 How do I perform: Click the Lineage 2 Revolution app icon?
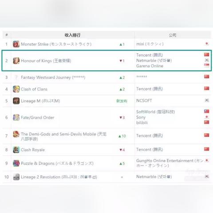16,177
